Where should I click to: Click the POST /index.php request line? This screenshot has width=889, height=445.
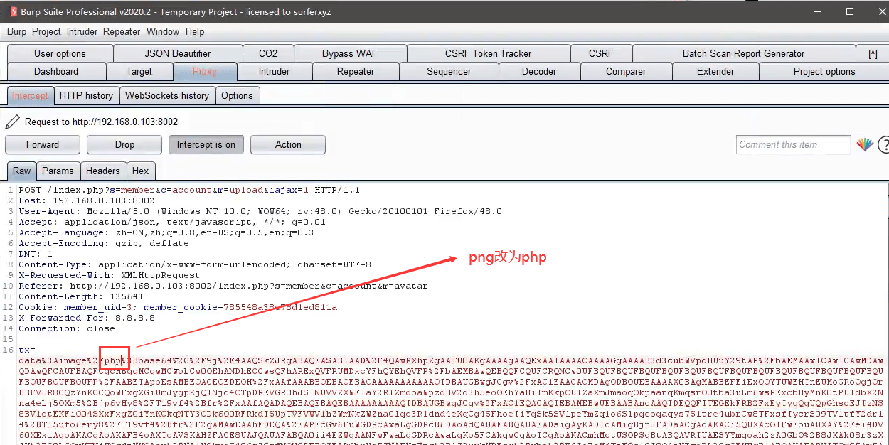[x=189, y=190]
